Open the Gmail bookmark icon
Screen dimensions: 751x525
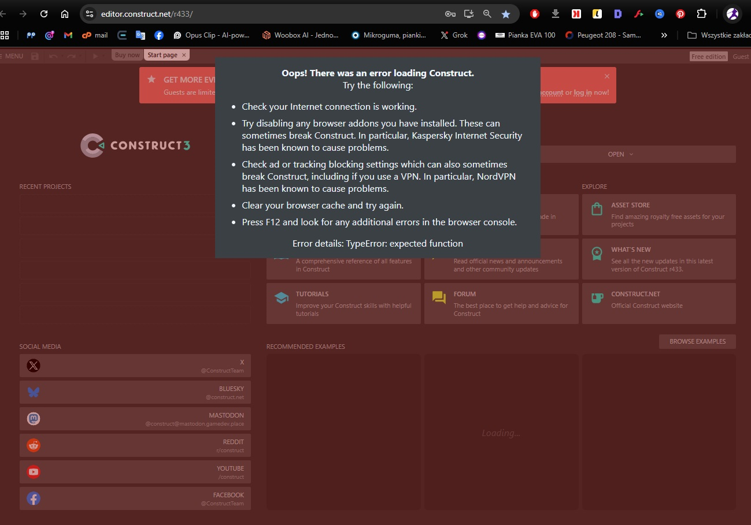click(x=68, y=35)
